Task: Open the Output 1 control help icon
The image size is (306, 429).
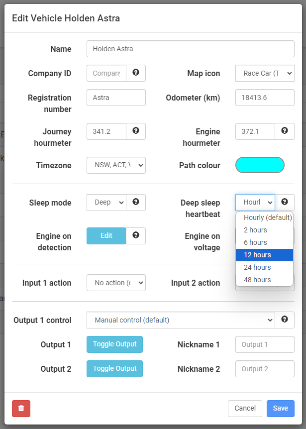Action: (x=285, y=320)
